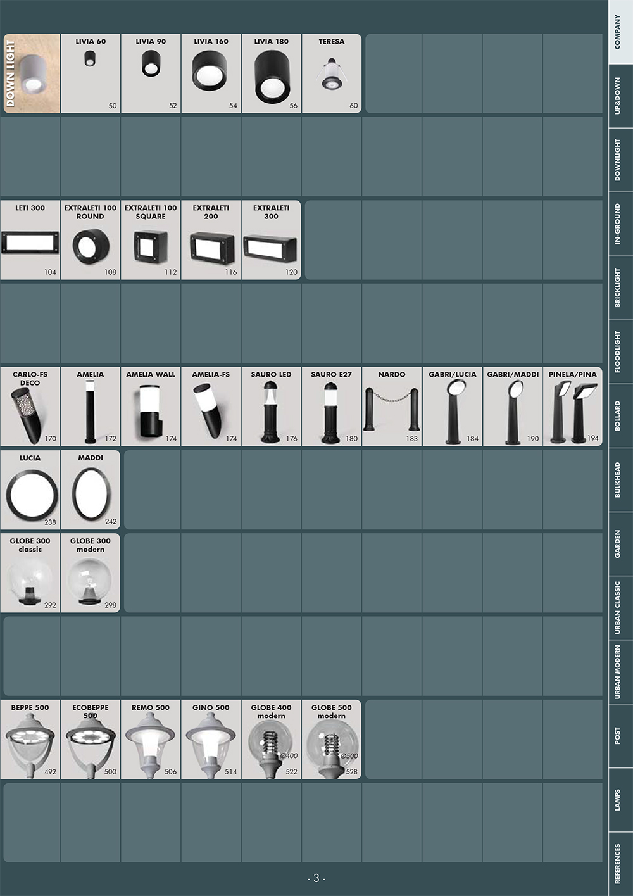Open the EXTRALETI 300 product tile
This screenshot has width=633, height=896.
[271, 240]
